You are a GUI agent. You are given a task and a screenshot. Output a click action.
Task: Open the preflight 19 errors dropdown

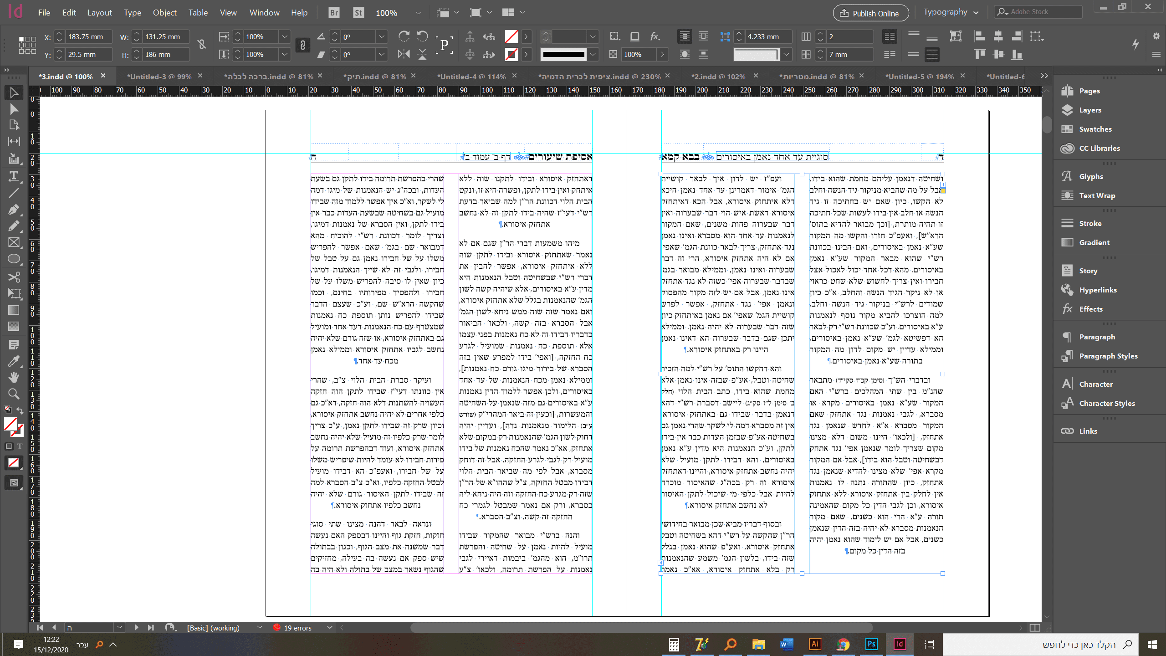point(330,628)
